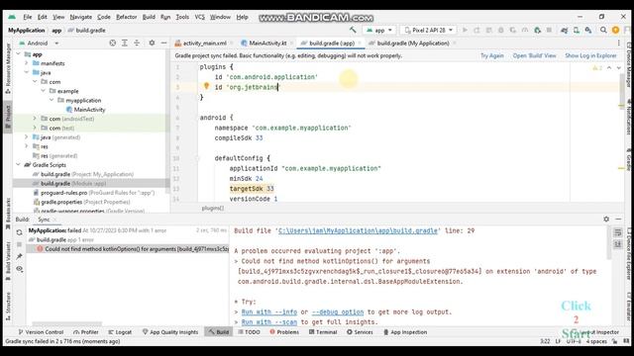Collapse the app module tree node

coord(18,53)
